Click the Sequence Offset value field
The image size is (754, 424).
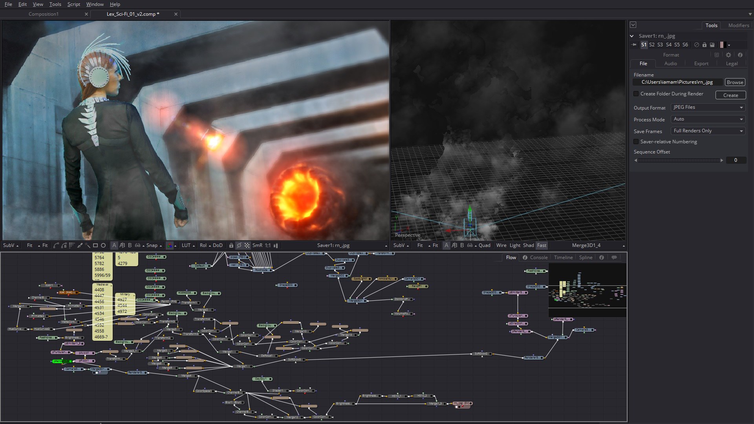736,160
